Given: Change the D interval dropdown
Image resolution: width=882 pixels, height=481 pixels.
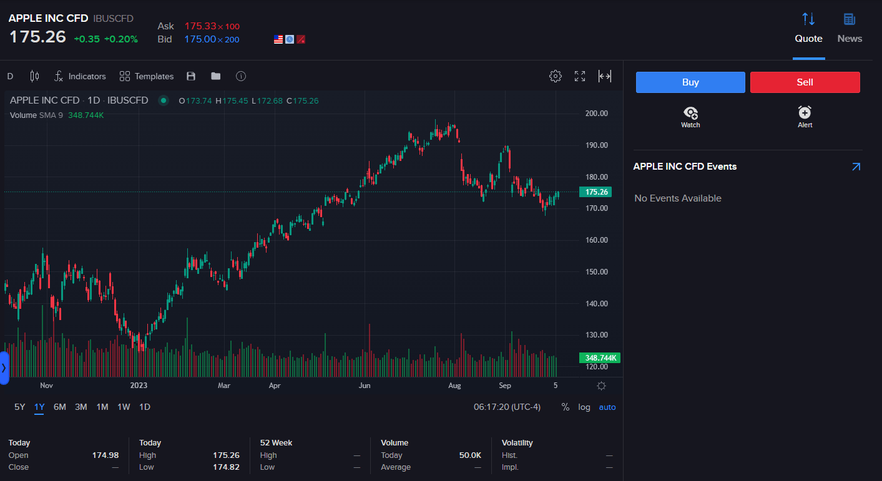Looking at the screenshot, I should click(x=10, y=76).
